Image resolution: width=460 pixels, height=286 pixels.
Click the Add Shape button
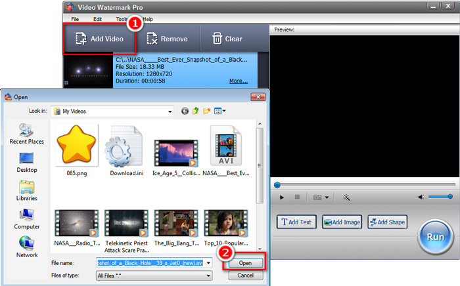tap(388, 222)
